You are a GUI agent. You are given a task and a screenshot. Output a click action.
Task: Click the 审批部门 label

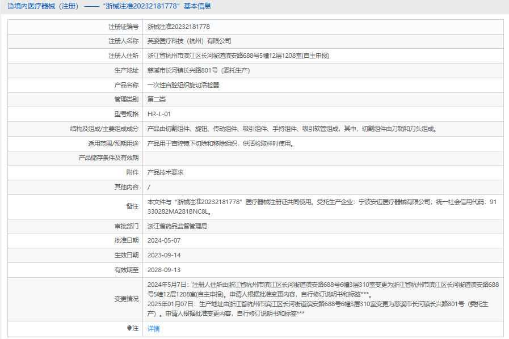127,226
